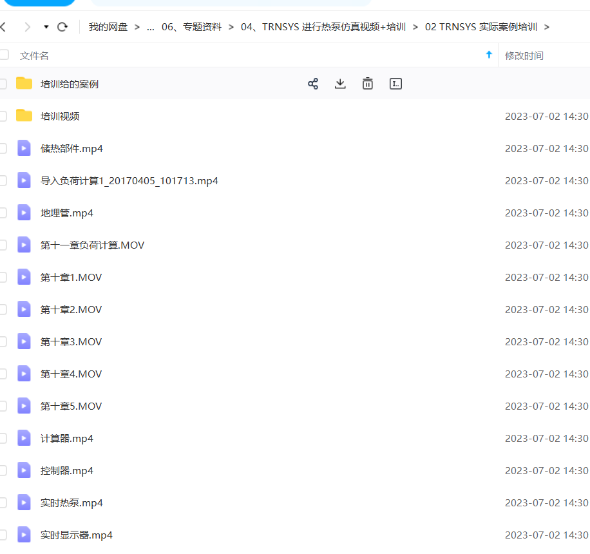Select the 地埋管.mp4 file name

point(67,213)
